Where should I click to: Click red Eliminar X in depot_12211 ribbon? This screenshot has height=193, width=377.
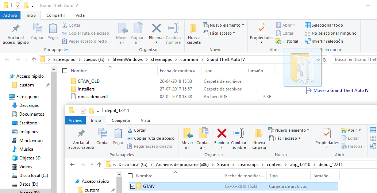tap(222, 133)
